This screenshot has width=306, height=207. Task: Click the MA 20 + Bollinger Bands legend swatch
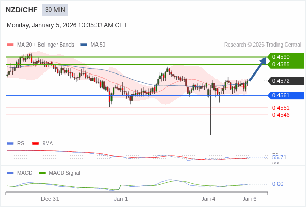click(10, 45)
